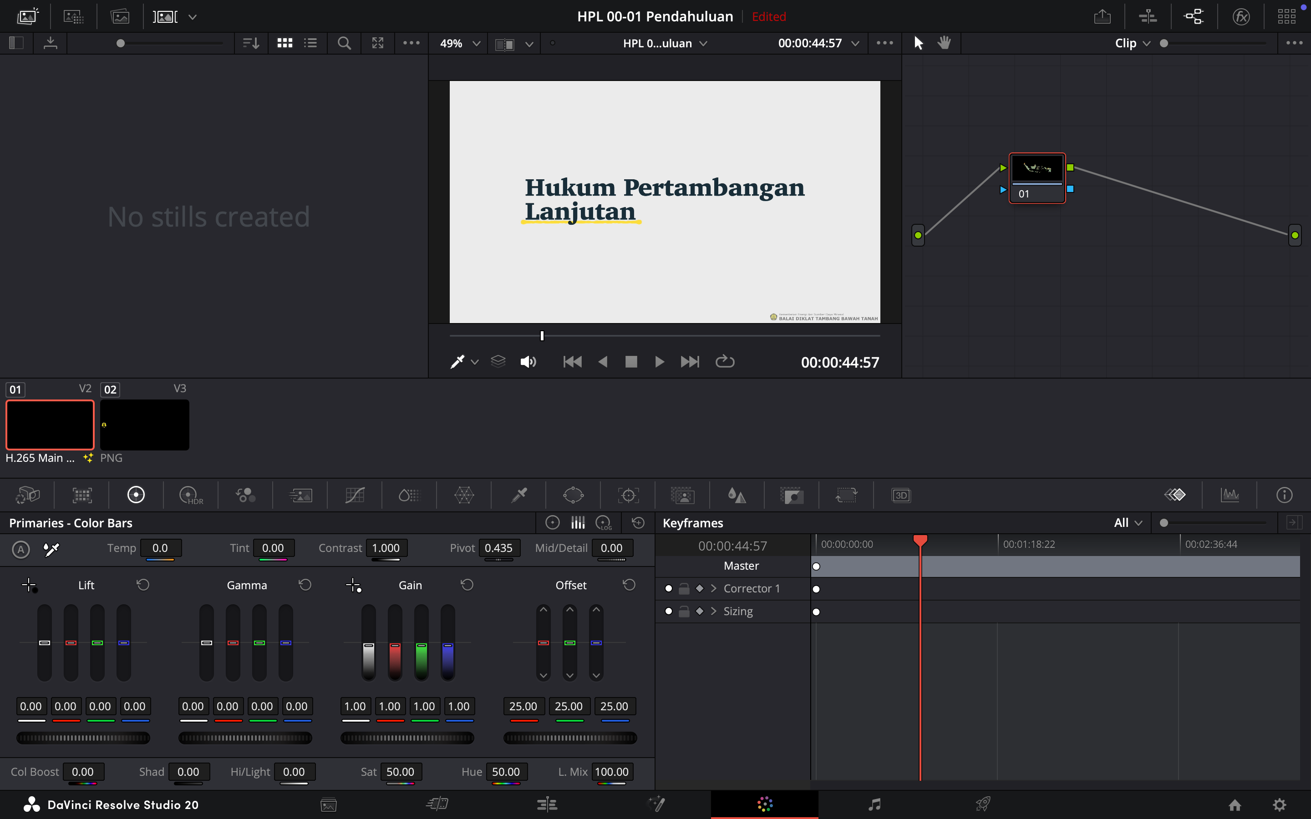
Task: Toggle Auto Balance button A
Action: [x=20, y=549]
